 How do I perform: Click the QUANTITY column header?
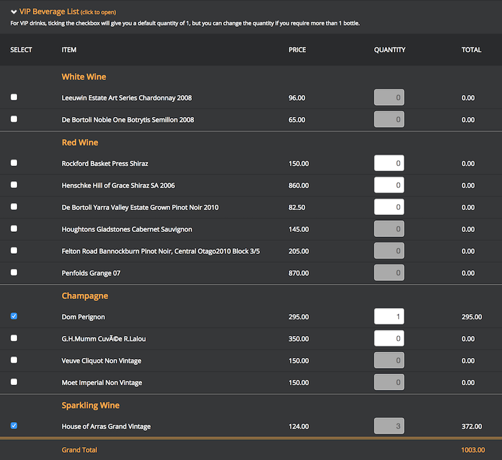(390, 50)
